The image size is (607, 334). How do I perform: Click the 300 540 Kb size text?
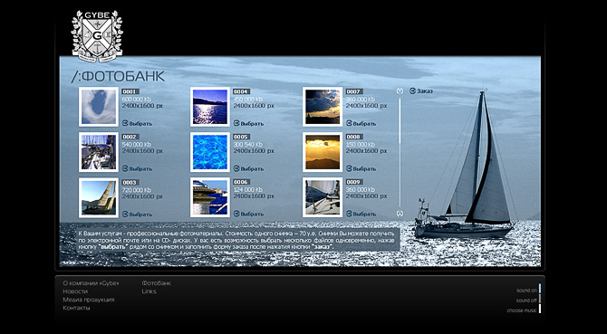tap(247, 145)
